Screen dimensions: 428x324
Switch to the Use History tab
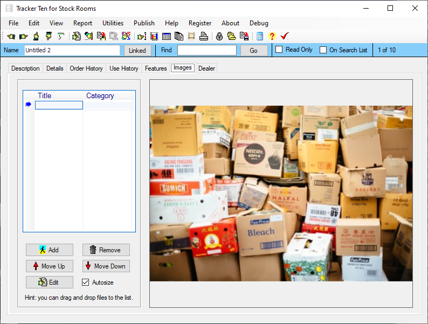click(124, 68)
